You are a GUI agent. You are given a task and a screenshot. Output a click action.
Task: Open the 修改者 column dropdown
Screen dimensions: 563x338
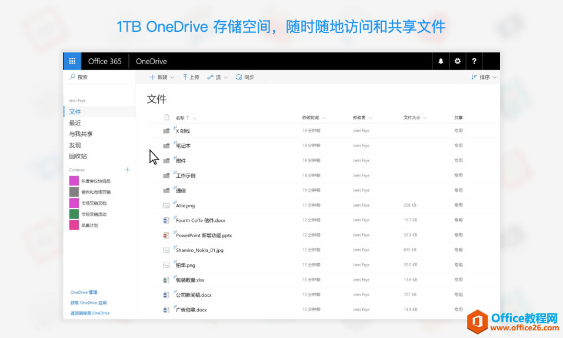(370, 118)
